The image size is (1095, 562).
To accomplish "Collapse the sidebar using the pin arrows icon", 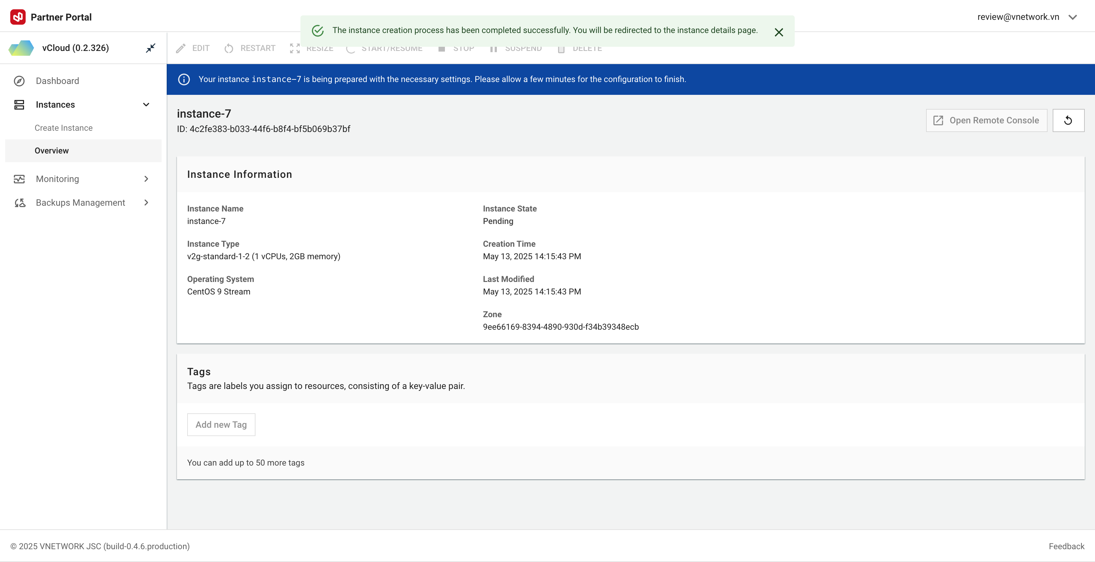I will point(150,48).
